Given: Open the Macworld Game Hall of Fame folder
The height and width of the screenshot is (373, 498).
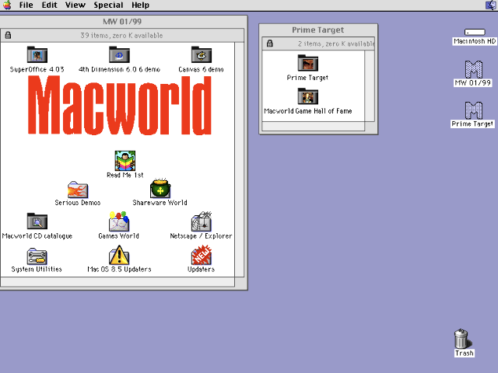Looking at the screenshot, I should (x=308, y=96).
